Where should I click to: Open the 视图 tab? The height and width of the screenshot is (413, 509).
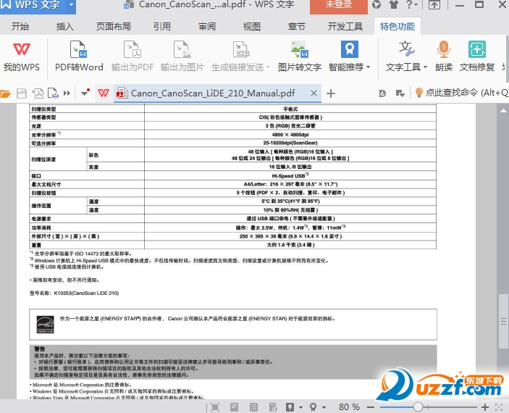[252, 26]
